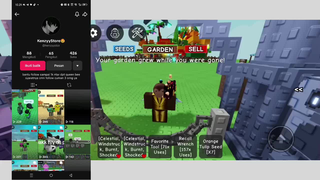Tap the Ikuti balik follow button
Screen dimensions: 320x180
[33, 66]
